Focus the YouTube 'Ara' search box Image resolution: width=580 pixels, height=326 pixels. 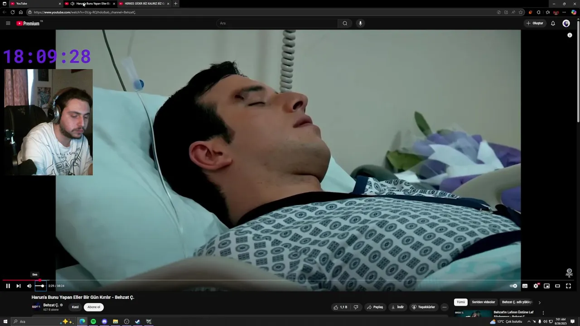coord(276,23)
